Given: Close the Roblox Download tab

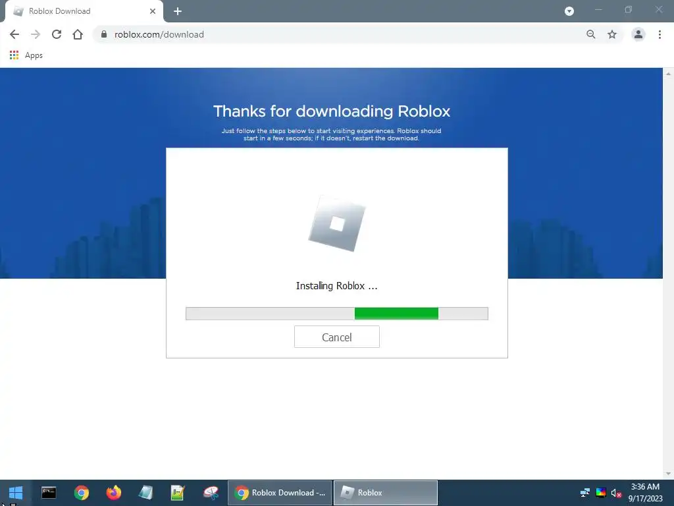Looking at the screenshot, I should pyautogui.click(x=153, y=11).
